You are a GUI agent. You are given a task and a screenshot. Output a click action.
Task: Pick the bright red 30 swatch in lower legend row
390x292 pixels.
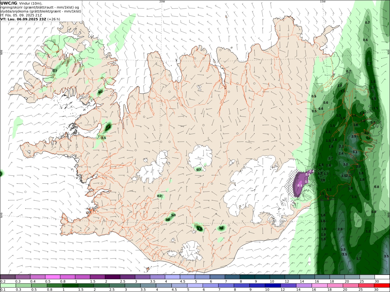[382, 286]
